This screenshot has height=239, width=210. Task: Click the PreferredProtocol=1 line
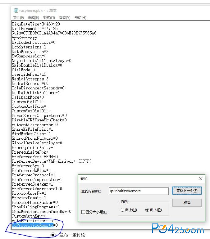pos(33,175)
